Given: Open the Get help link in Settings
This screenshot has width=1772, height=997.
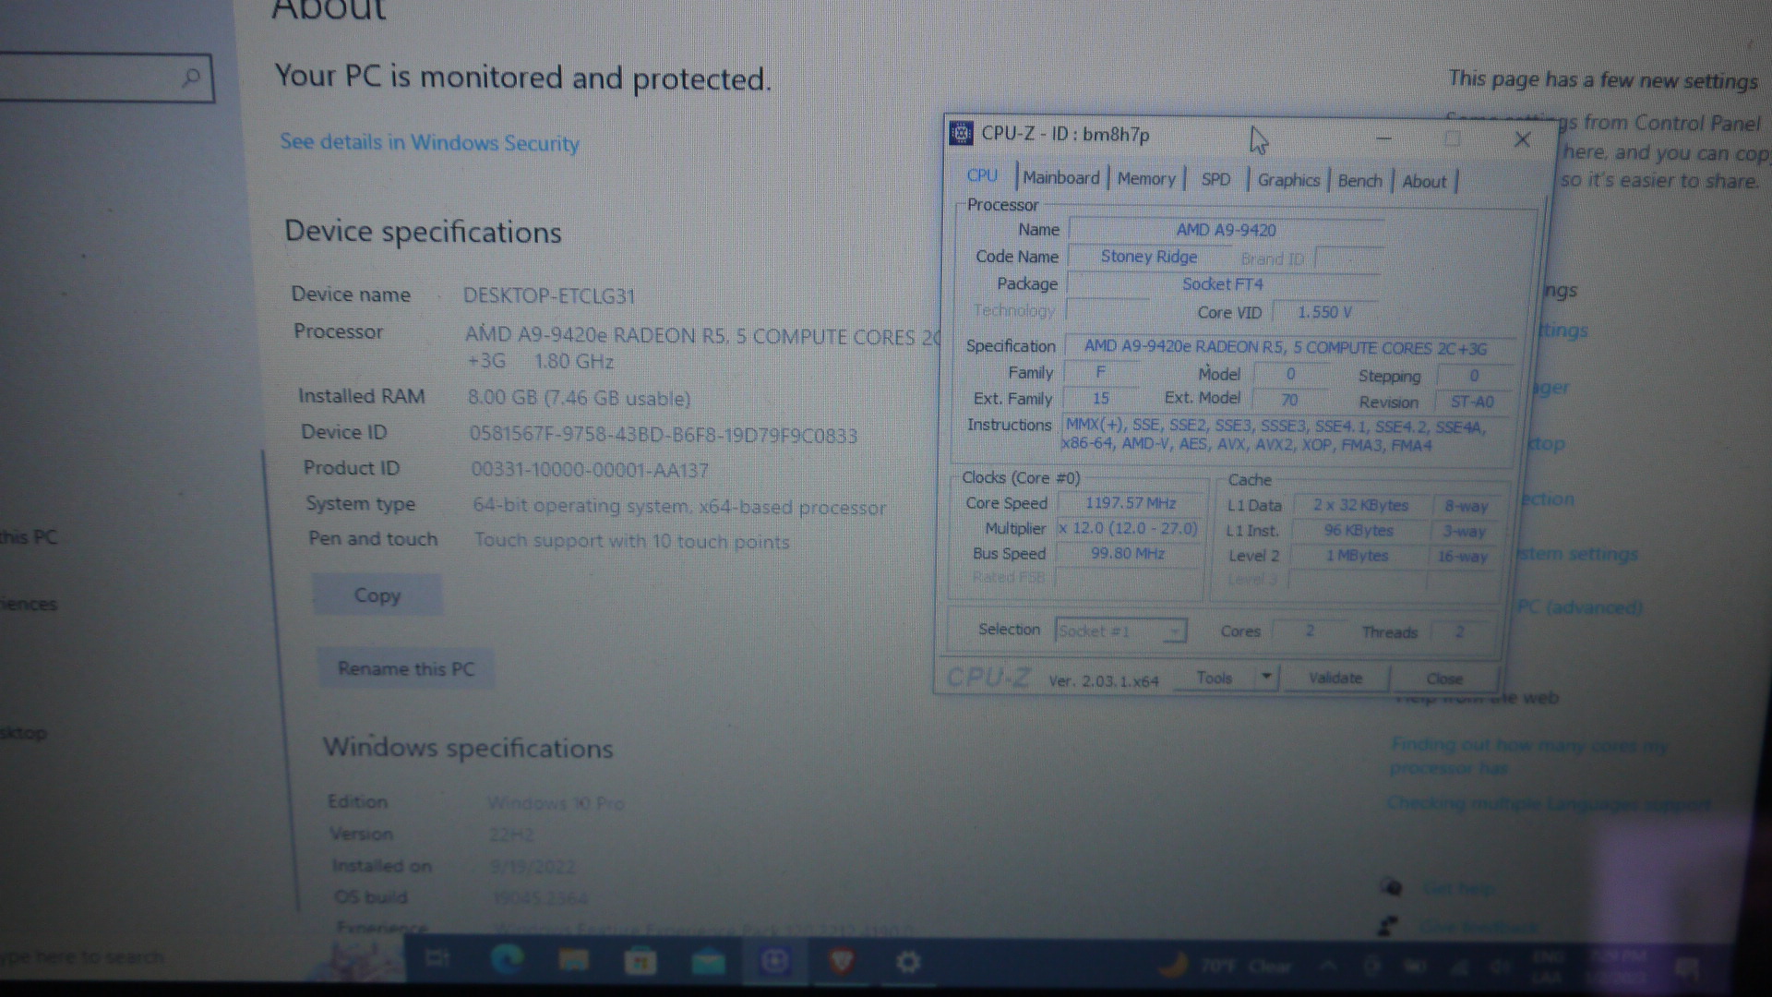Looking at the screenshot, I should point(1458,889).
